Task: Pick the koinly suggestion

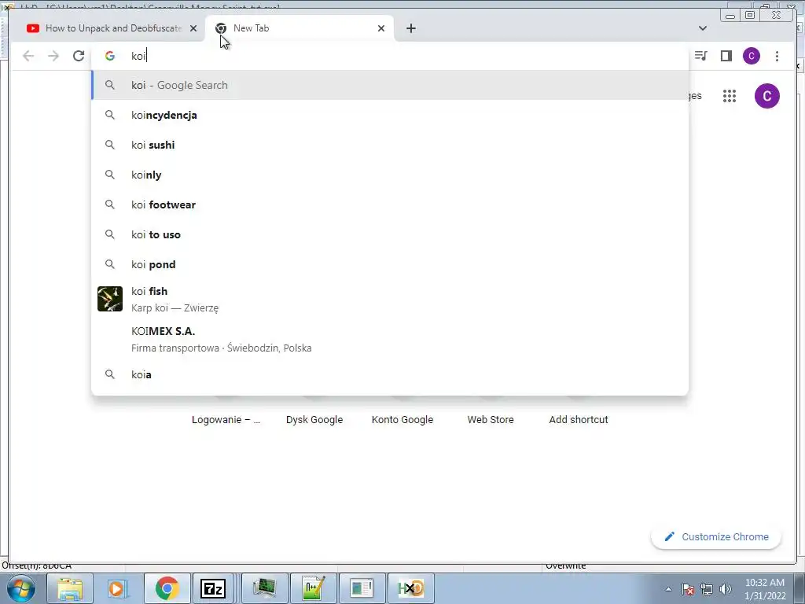Action: pos(390,175)
